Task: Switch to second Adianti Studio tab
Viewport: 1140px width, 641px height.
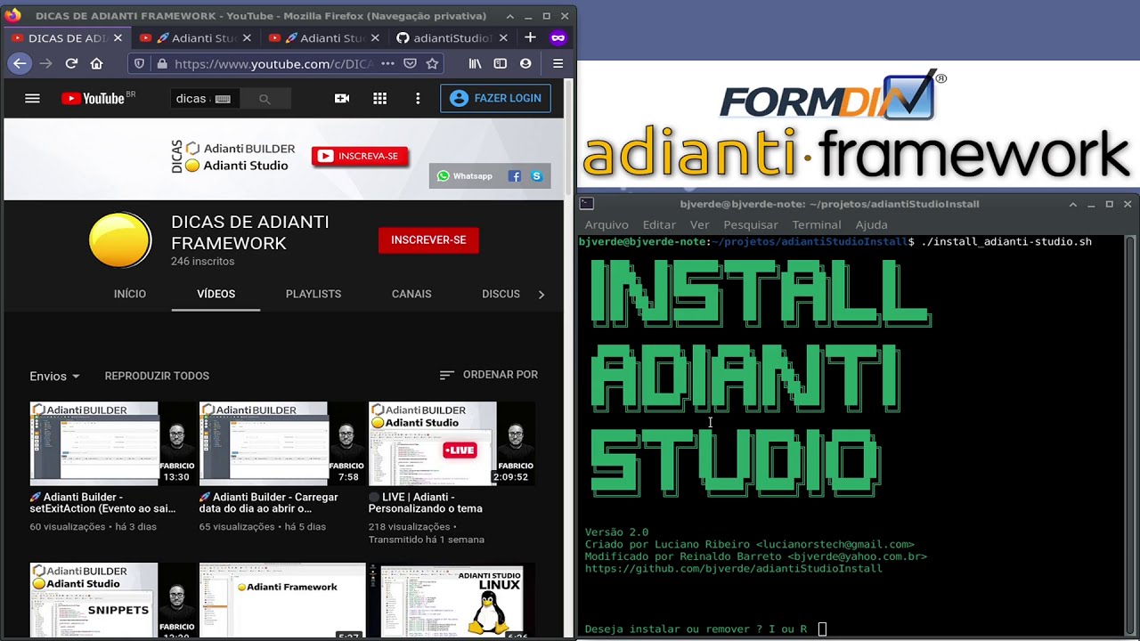Action: pyautogui.click(x=195, y=37)
